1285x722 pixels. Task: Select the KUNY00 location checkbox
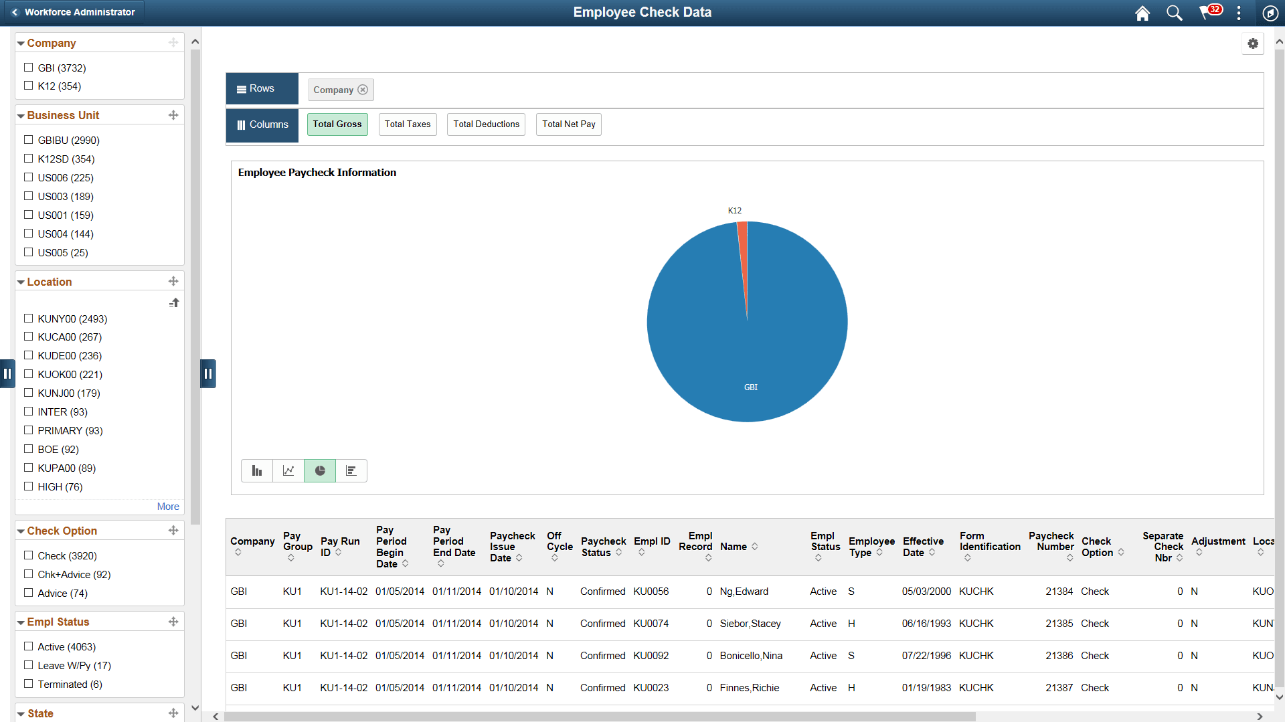coord(28,319)
